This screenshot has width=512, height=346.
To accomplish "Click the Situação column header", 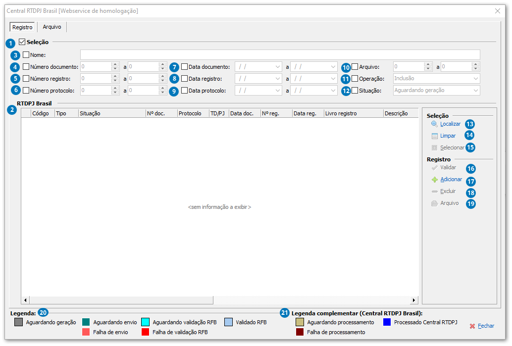I will point(112,113).
